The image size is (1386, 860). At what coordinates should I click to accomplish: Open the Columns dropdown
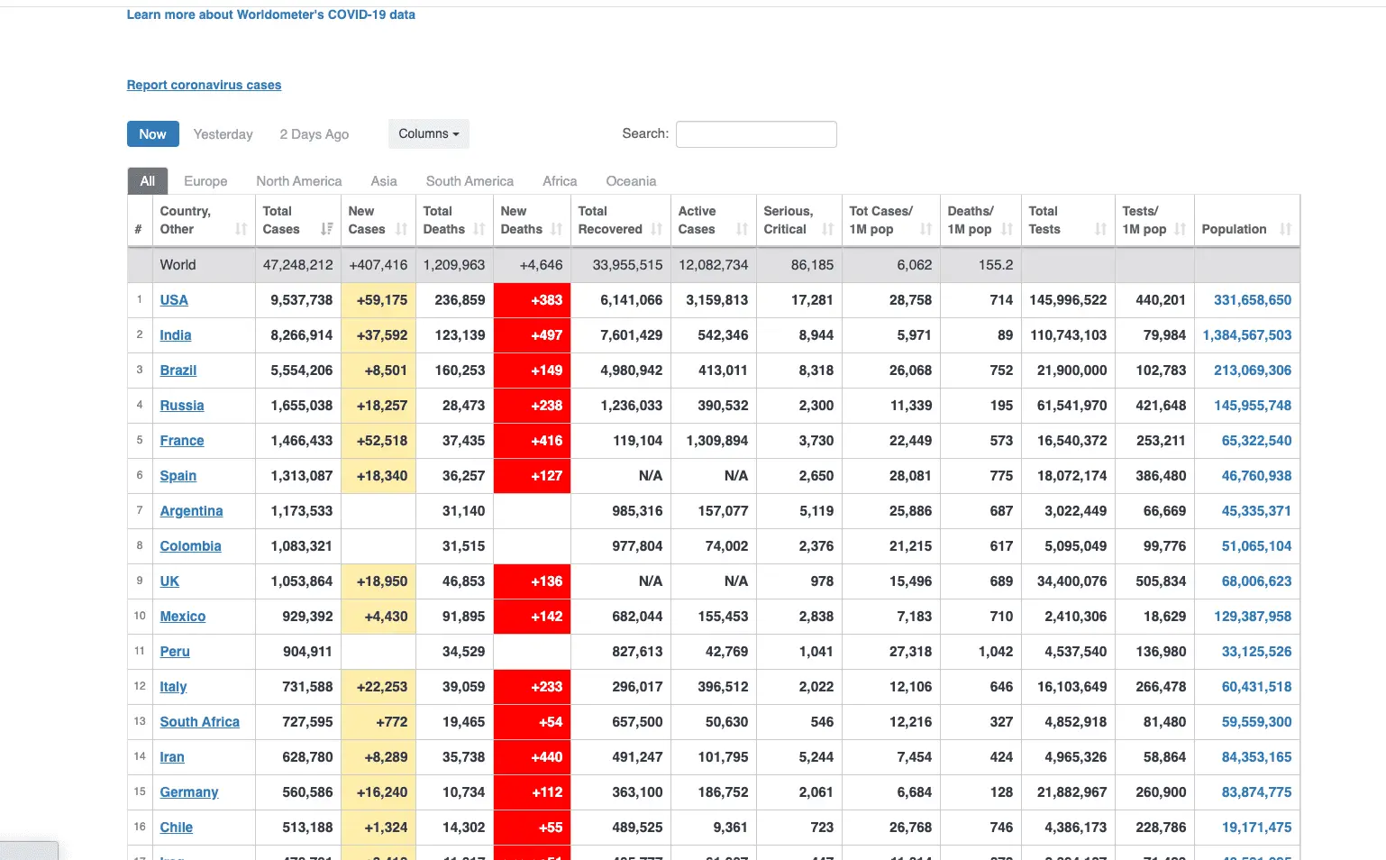(x=428, y=133)
